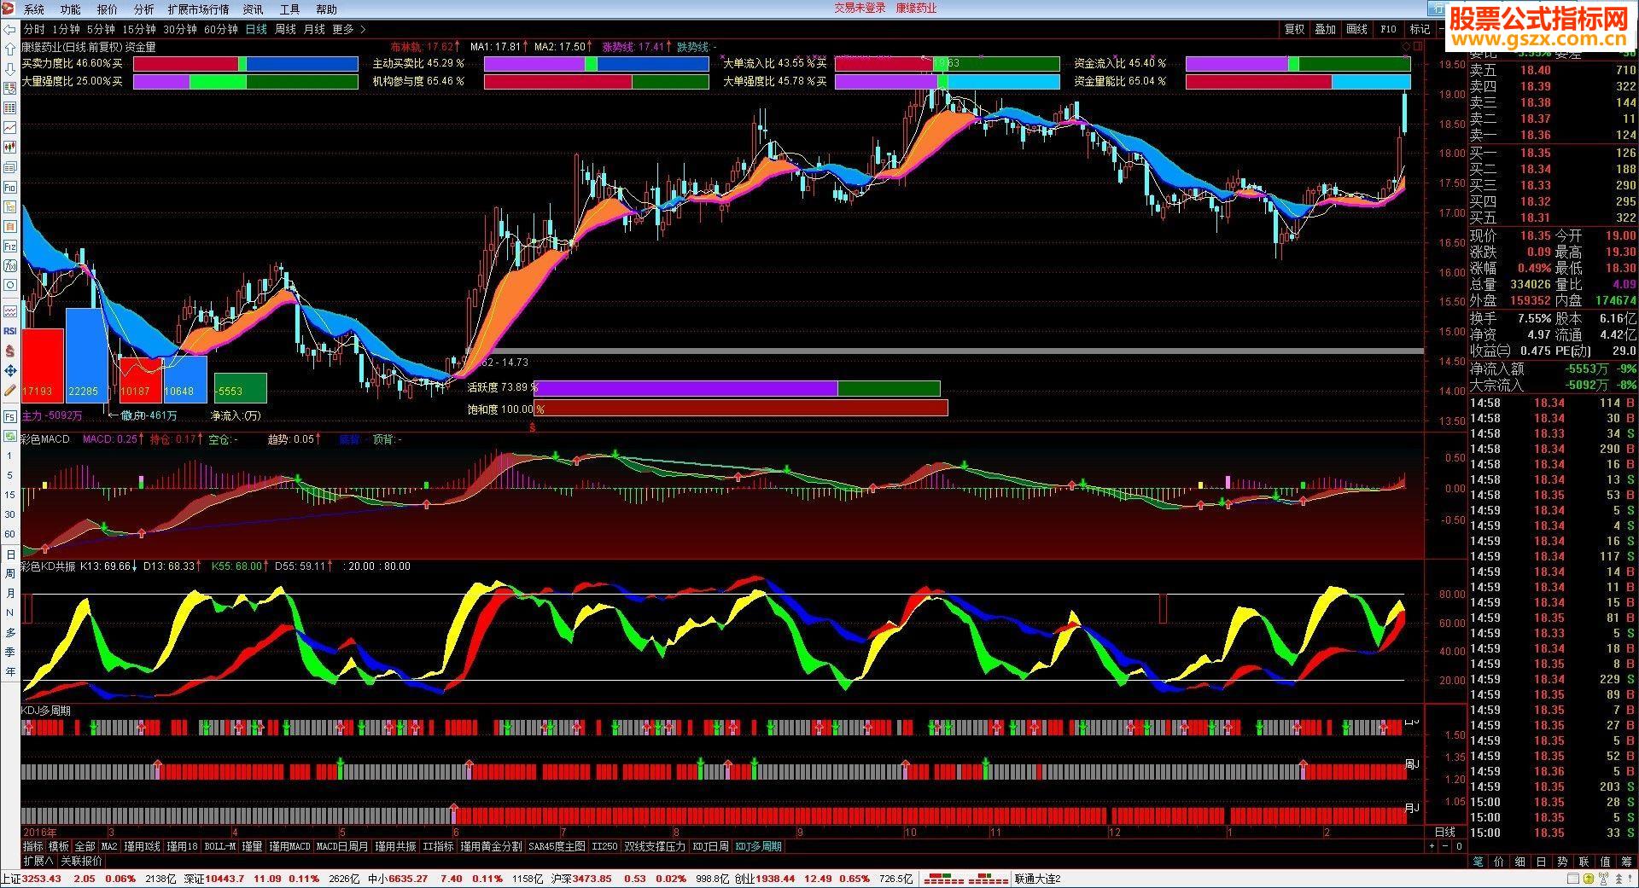Click the F10 company info sidebar icon
Screen dimensions: 1639x888
[x=9, y=187]
